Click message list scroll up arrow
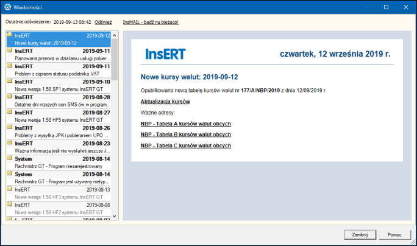The image size is (417, 246). click(115, 35)
